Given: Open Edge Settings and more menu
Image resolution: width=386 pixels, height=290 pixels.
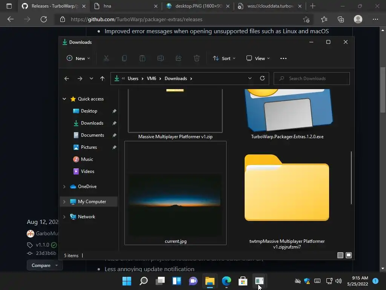Looking at the screenshot, I should (x=375, y=19).
